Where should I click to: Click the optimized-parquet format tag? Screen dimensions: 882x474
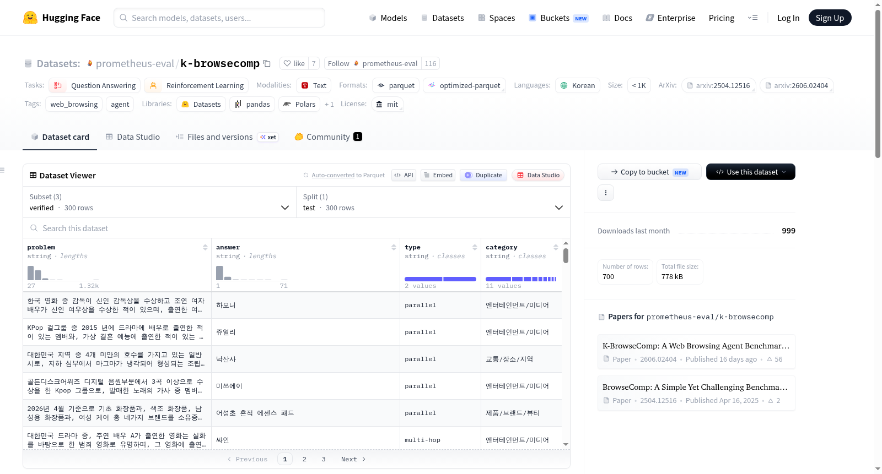(x=464, y=85)
